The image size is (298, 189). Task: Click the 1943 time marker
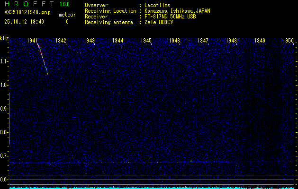point(90,41)
